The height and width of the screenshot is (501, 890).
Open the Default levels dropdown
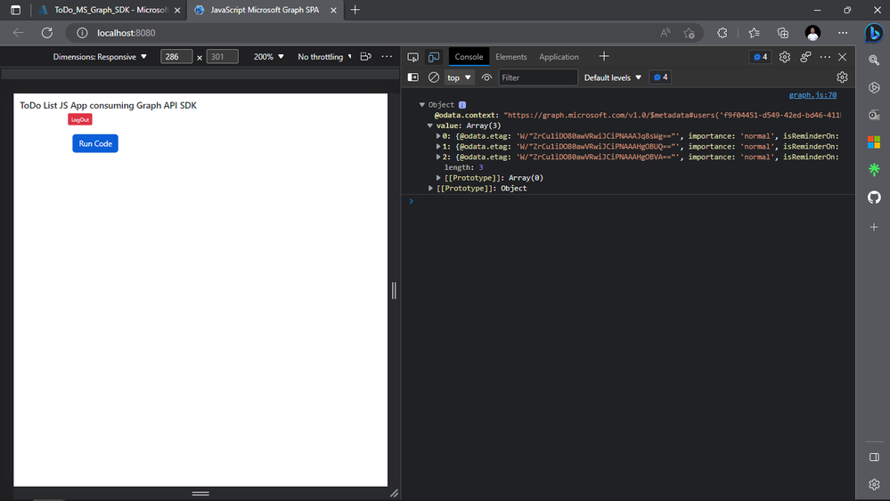click(612, 77)
